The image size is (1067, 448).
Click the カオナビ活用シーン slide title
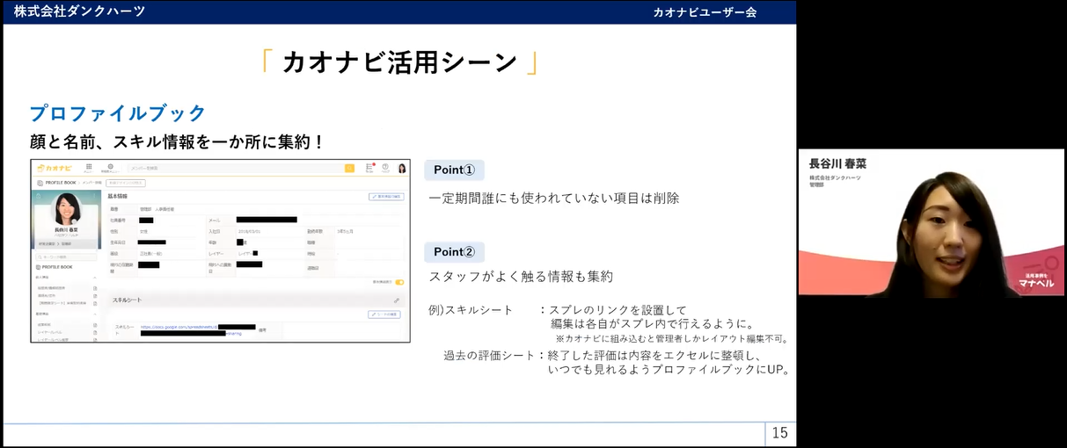(399, 61)
